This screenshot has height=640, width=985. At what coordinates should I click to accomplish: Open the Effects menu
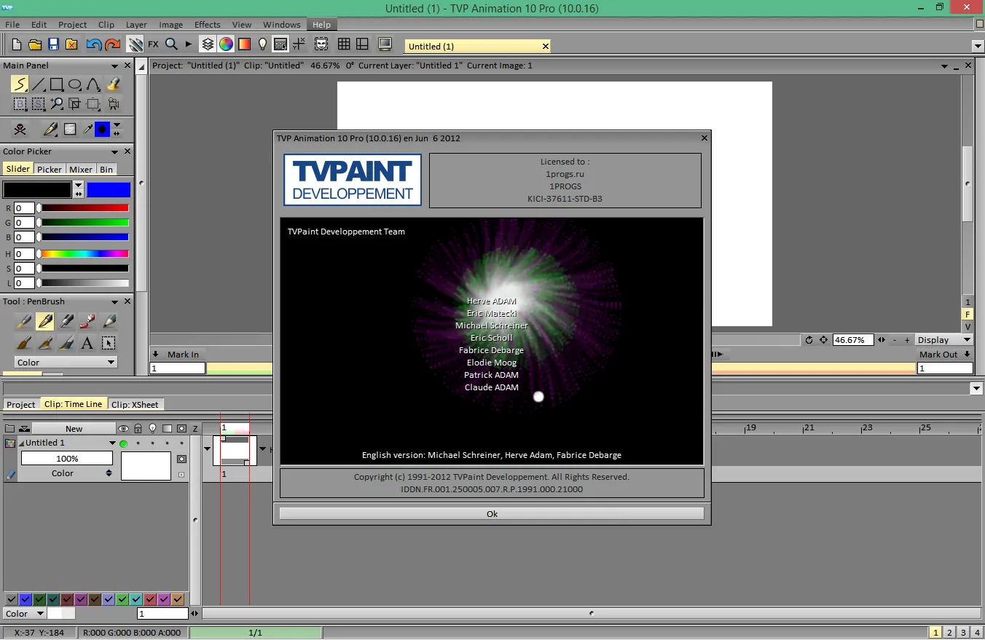tap(208, 24)
